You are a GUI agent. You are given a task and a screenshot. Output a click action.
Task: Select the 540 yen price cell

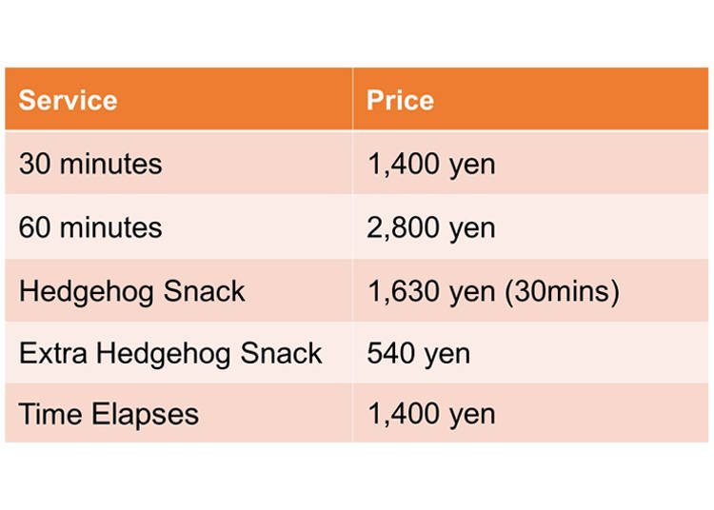[530, 353]
